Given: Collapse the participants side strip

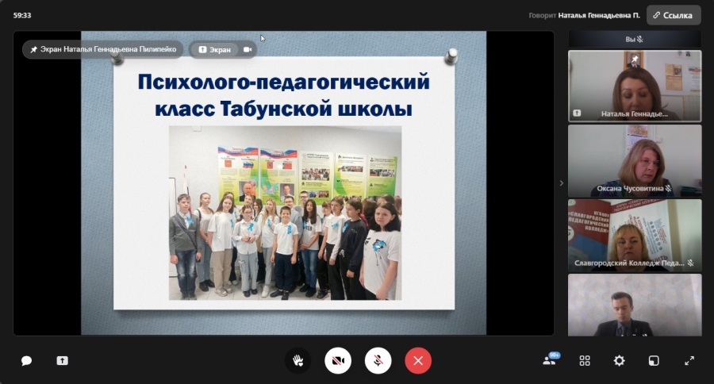Looking at the screenshot, I should 562,183.
